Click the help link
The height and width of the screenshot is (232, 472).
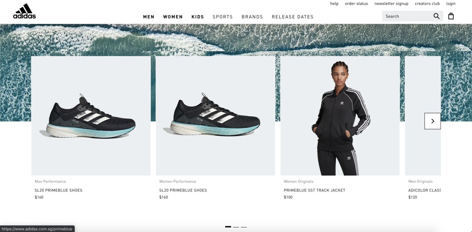coord(334,3)
